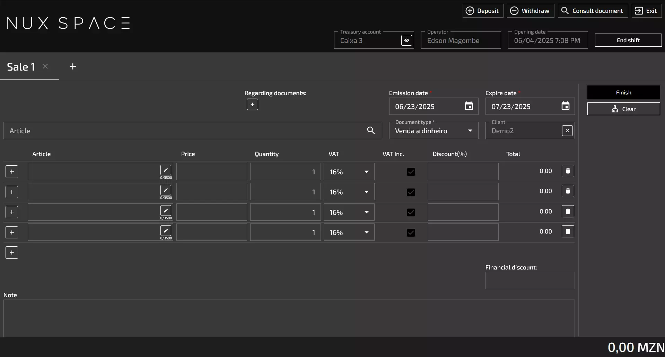This screenshot has height=357, width=665.
Task: Click the Article search field
Action: 192,130
